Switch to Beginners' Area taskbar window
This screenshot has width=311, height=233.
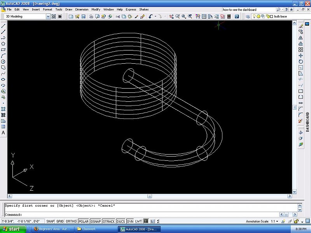point(52,229)
